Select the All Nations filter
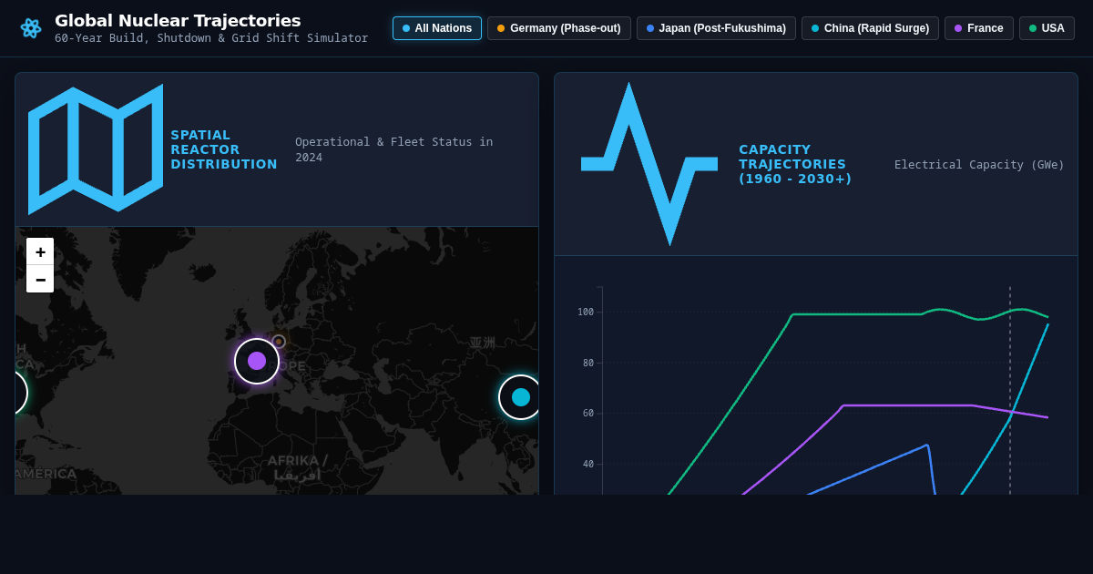 tap(437, 28)
